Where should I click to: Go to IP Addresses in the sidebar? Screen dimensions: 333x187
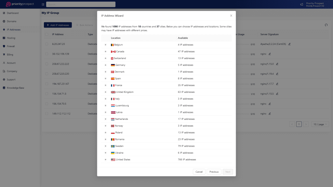[x=5, y=30]
